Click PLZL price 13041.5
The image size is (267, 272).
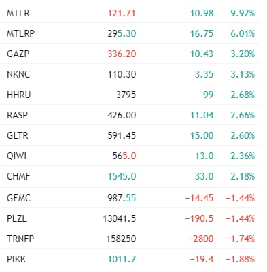120,218
